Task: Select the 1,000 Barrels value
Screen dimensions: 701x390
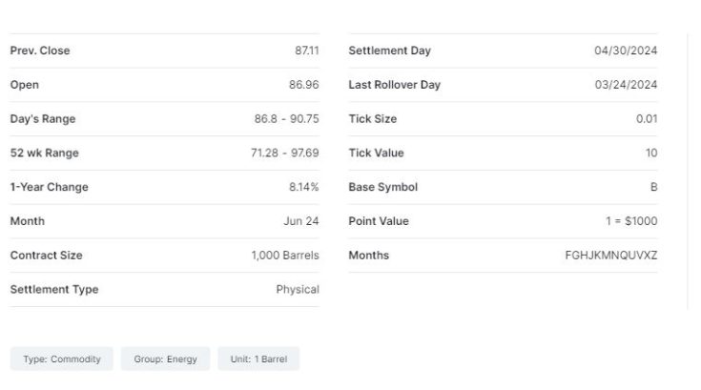Action: click(285, 256)
